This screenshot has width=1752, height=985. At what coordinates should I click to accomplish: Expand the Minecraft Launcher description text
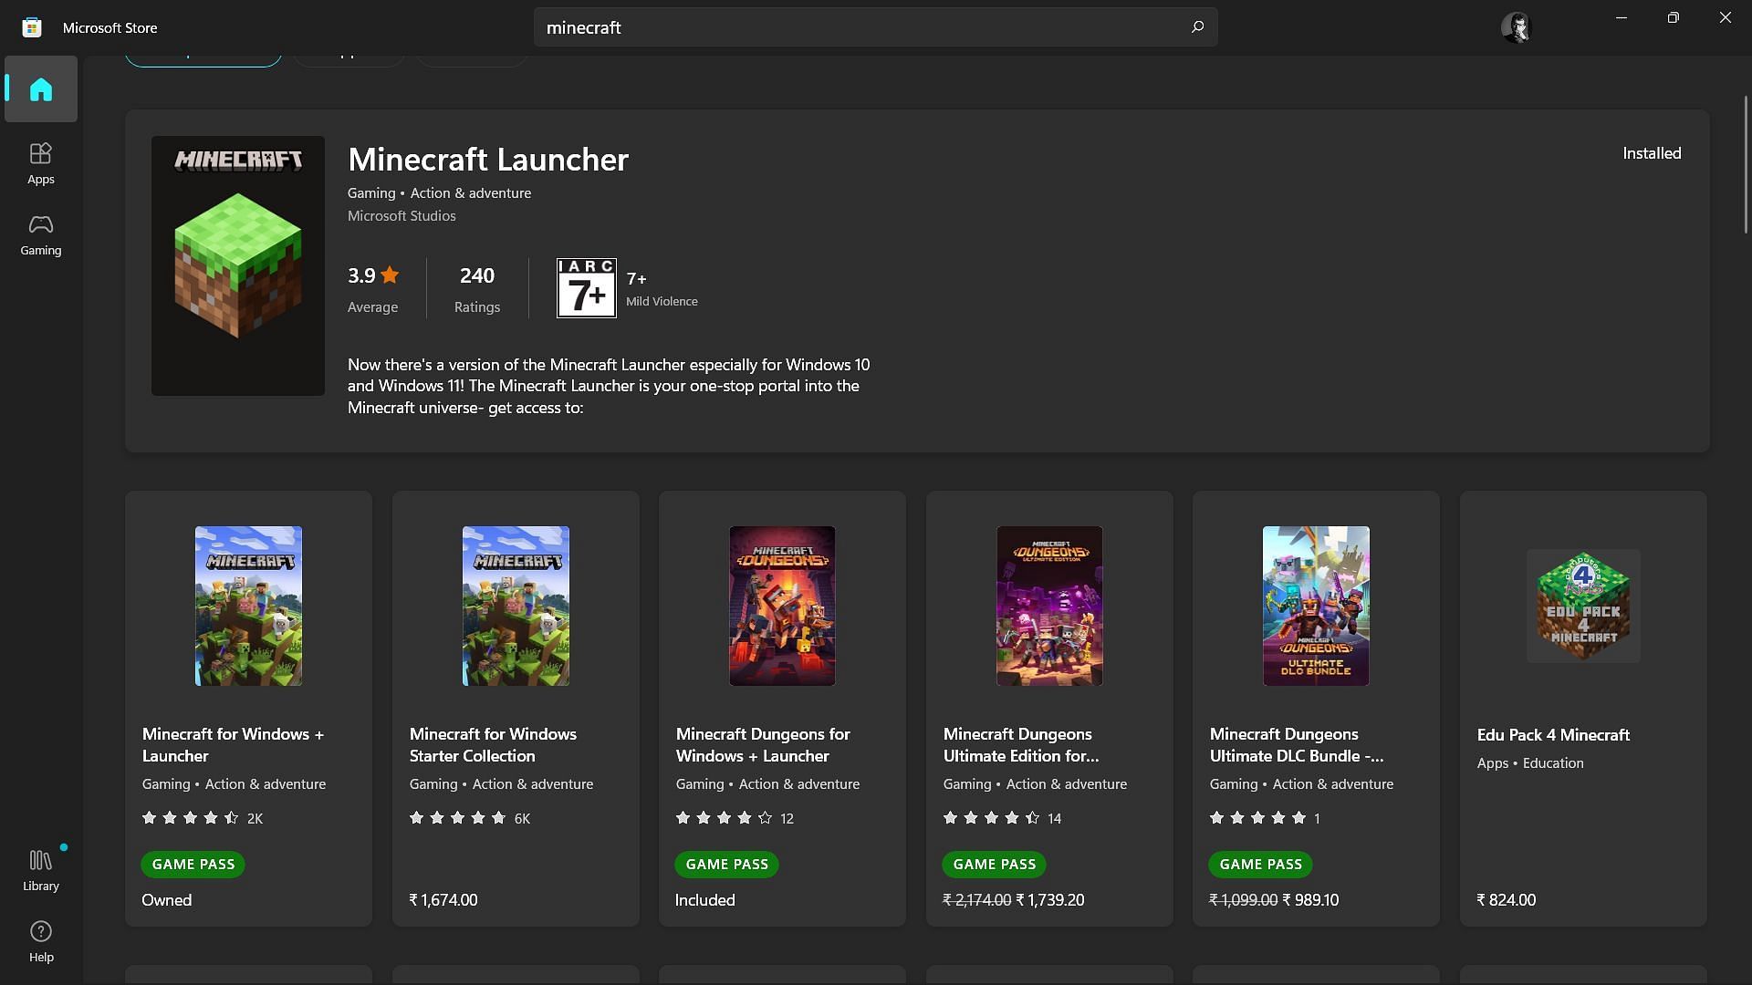(608, 385)
